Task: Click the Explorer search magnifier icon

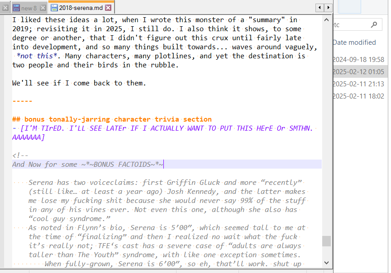Action: [x=374, y=24]
